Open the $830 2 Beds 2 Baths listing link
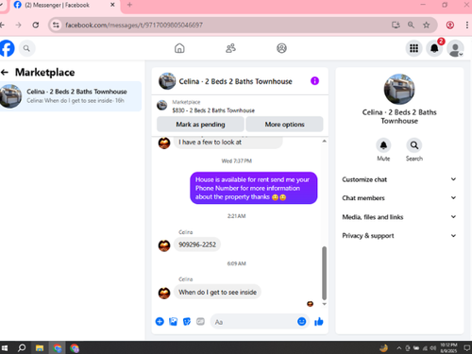The width and height of the screenshot is (472, 354). (x=213, y=110)
